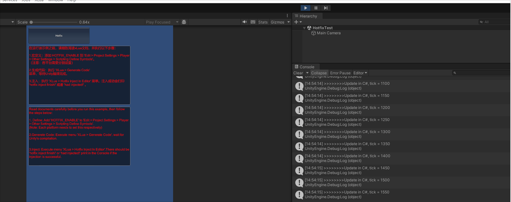The width and height of the screenshot is (511, 202).
Task: Click info icon of tick = 1100 log
Action: [299, 86]
